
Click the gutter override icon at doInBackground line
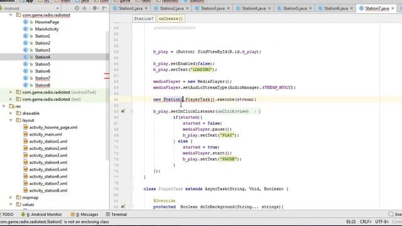123,207
